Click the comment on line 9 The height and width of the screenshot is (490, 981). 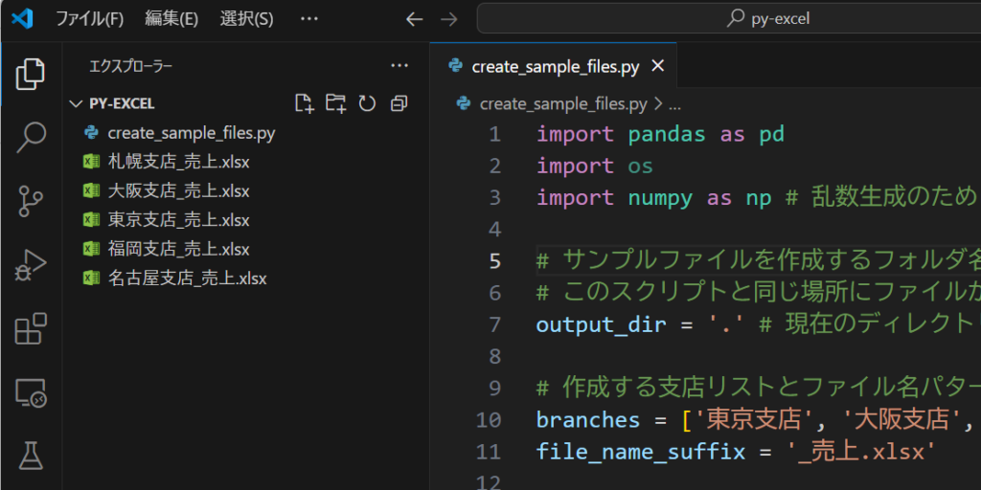[759, 389]
